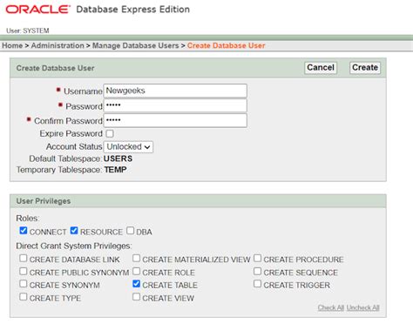Screen dimensions: 413x324
Task: Uncheck the CONNECT role
Action: pos(24,231)
